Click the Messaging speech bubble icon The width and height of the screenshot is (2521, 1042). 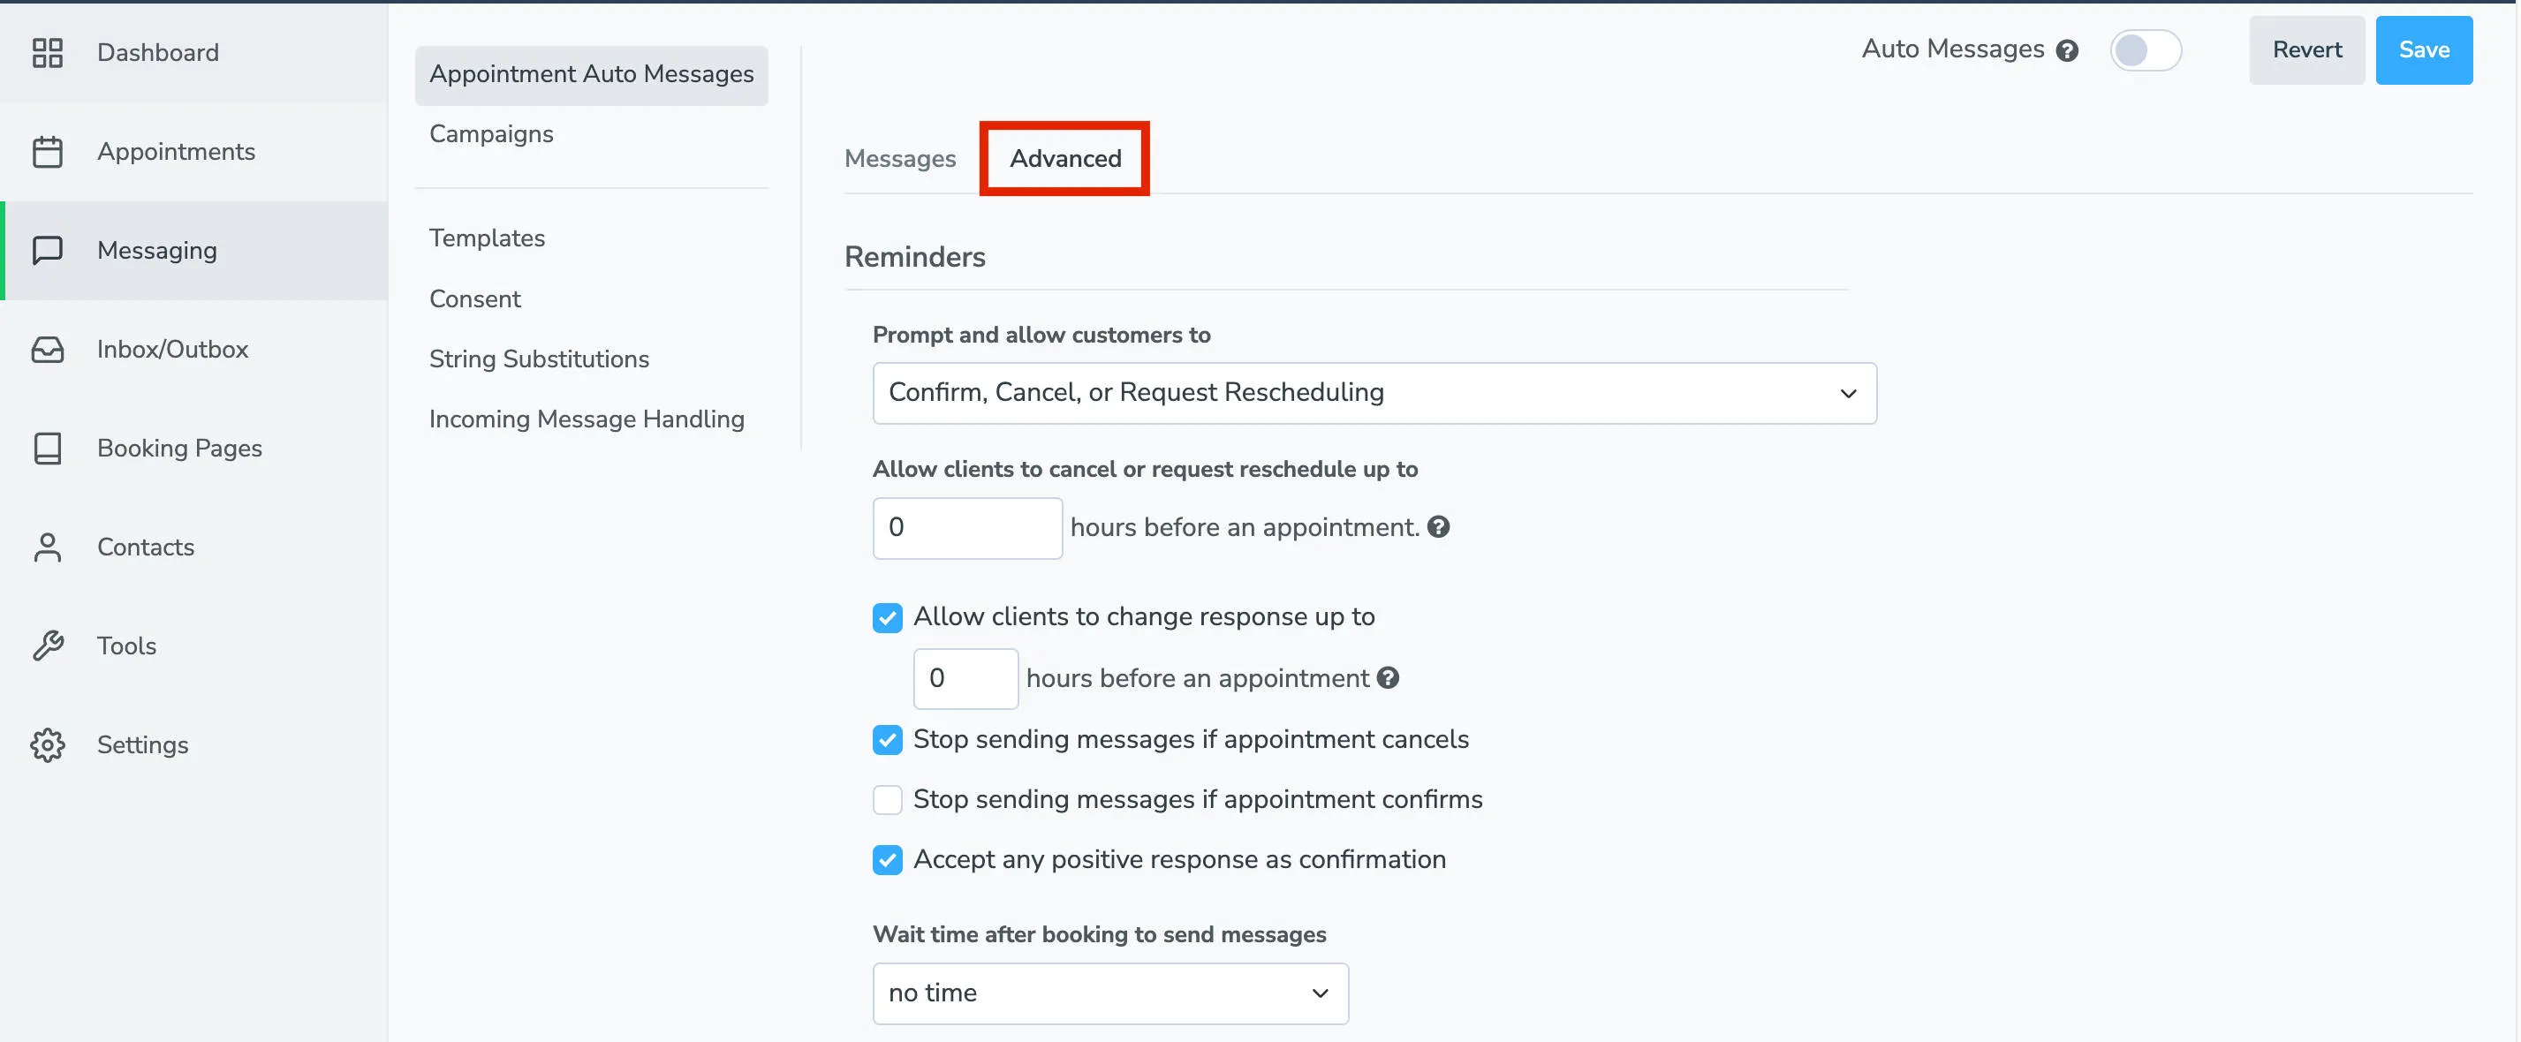click(x=47, y=251)
